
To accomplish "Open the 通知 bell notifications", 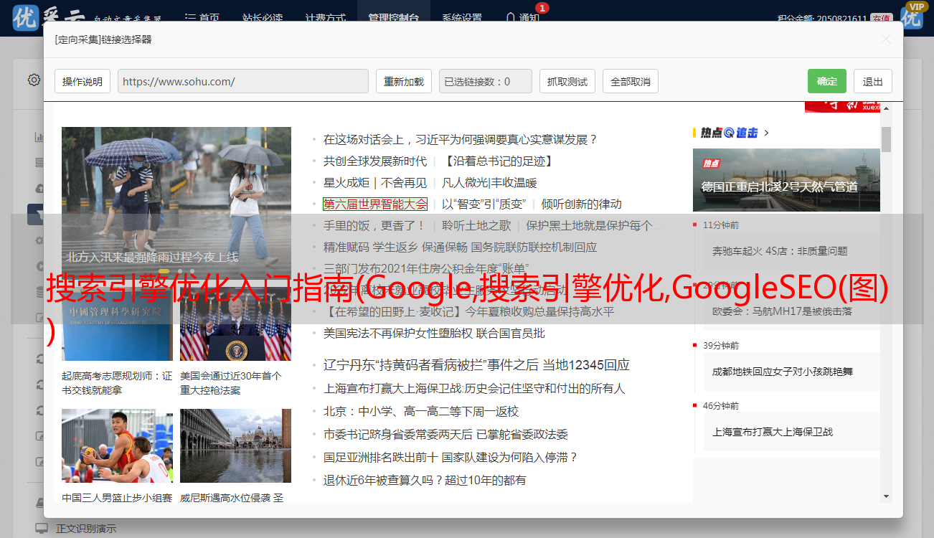I will [x=522, y=17].
